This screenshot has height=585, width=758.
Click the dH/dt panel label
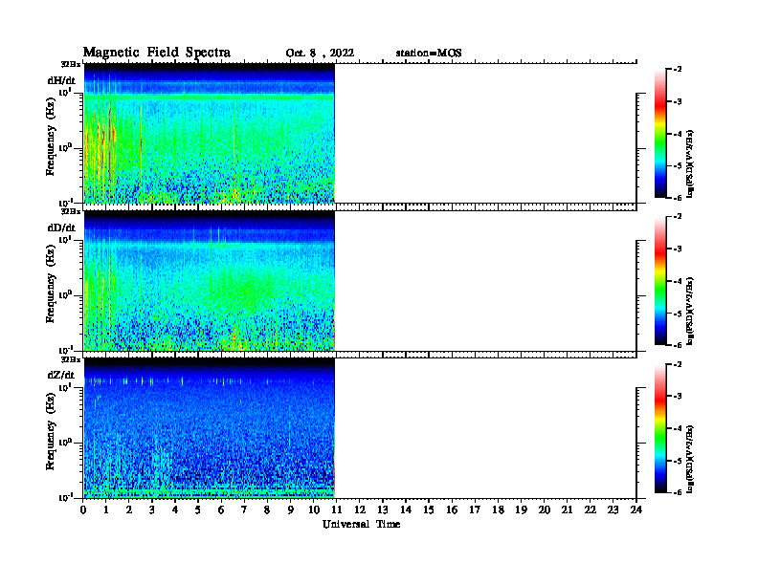(x=61, y=81)
